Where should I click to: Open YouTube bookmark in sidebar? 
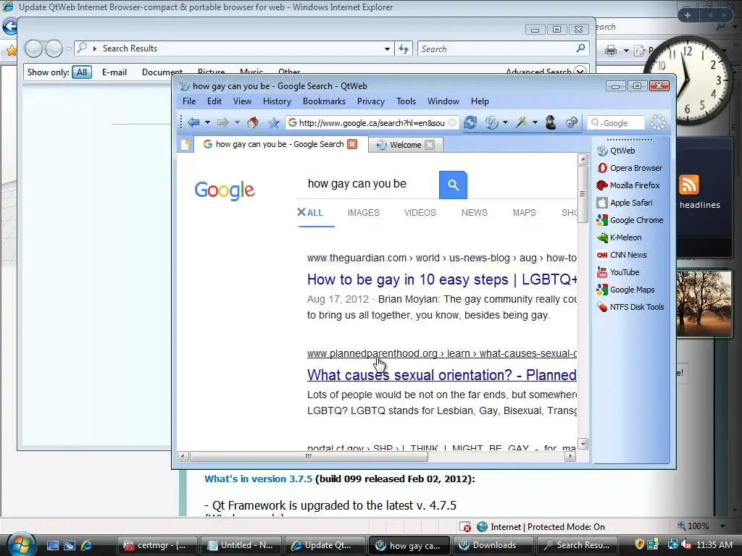[x=618, y=272]
